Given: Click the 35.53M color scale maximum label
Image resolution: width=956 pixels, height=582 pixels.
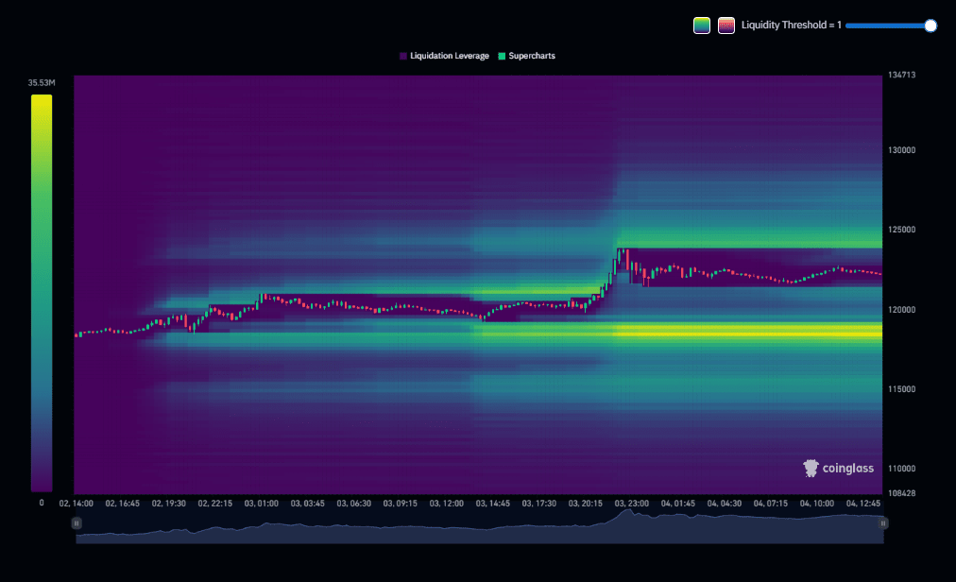Looking at the screenshot, I should [42, 83].
